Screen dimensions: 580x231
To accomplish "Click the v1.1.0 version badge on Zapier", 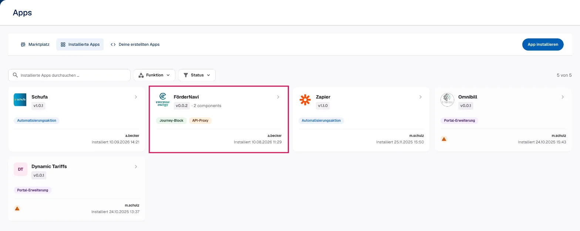I will 323,106.
